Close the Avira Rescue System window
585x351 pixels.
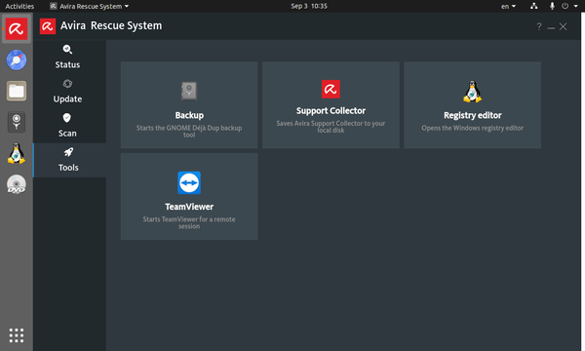pyautogui.click(x=563, y=27)
